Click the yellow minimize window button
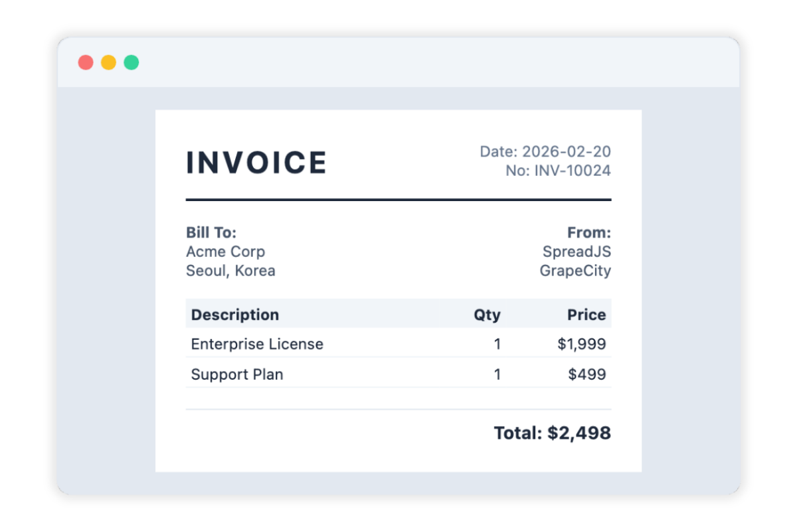Viewport: 797px width, 531px height. click(x=108, y=62)
